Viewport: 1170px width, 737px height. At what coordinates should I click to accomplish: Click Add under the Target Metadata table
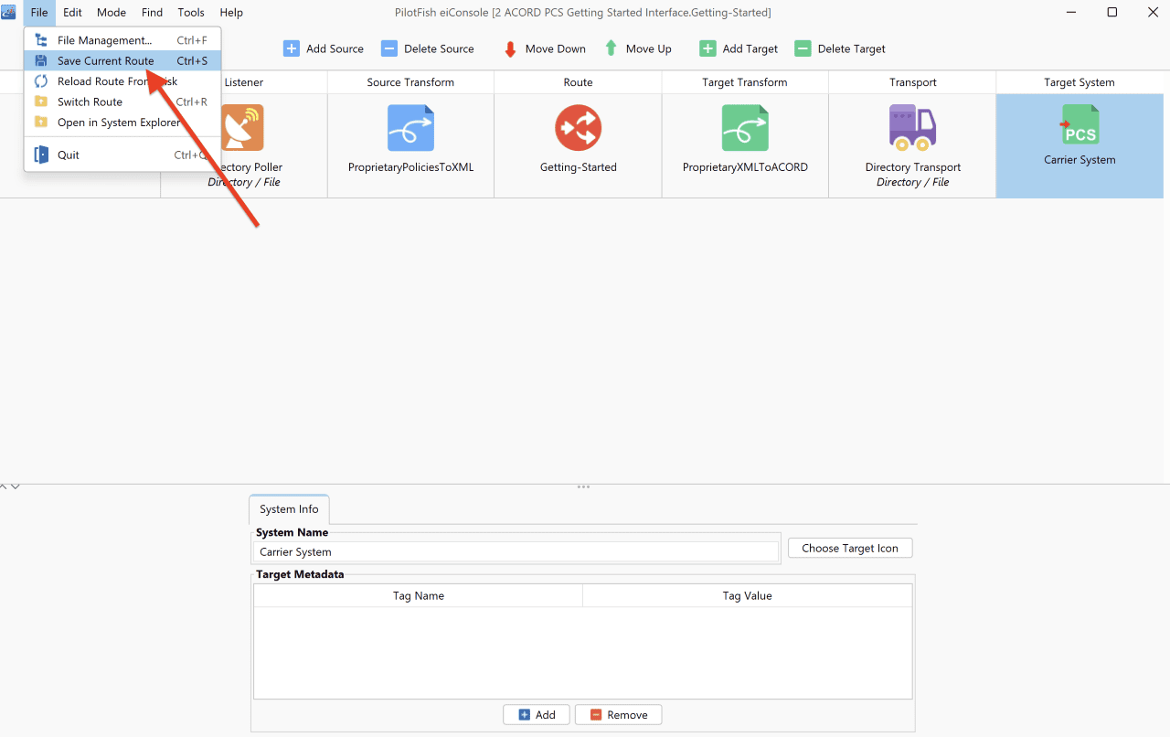pyautogui.click(x=537, y=714)
